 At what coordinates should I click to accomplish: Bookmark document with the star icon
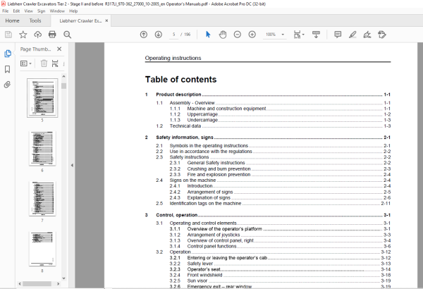23,35
